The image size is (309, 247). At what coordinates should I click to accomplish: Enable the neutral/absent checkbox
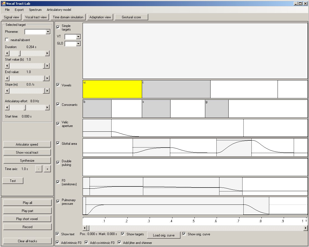click(x=7, y=40)
